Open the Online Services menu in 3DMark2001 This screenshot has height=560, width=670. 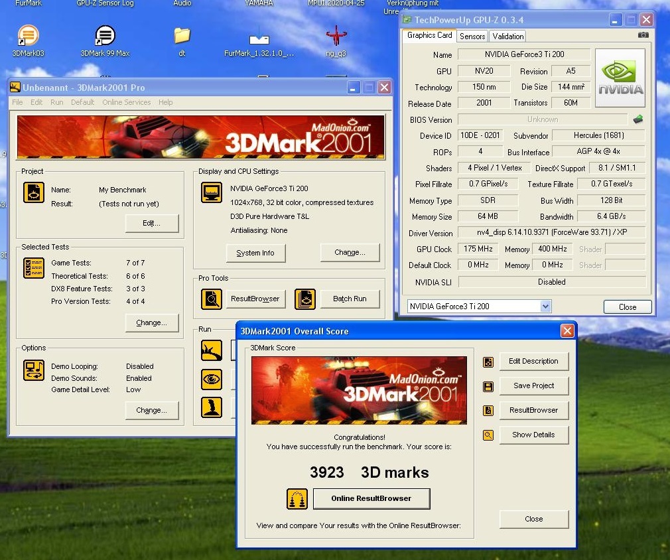[x=127, y=102]
